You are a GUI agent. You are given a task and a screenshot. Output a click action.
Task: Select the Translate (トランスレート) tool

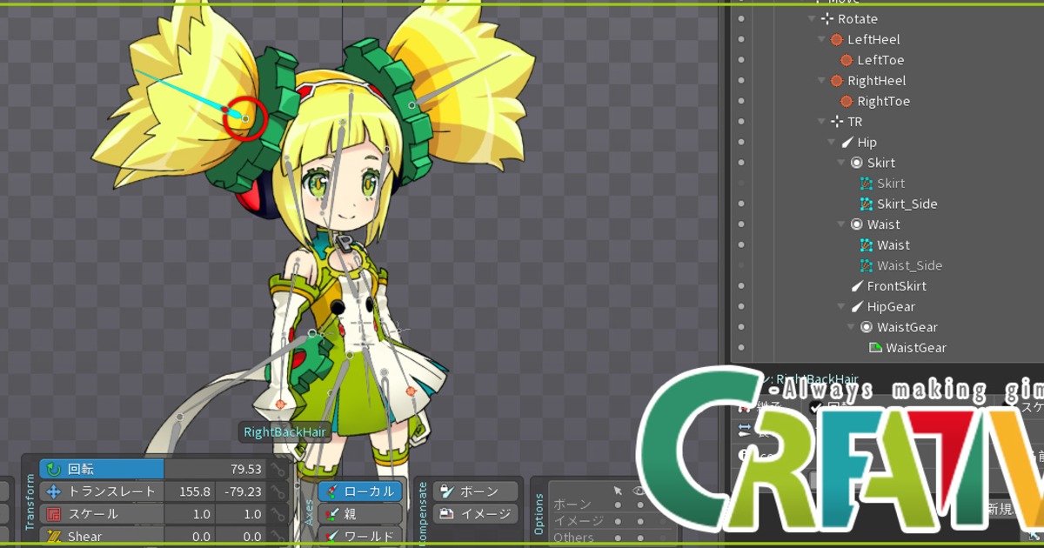pos(102,491)
